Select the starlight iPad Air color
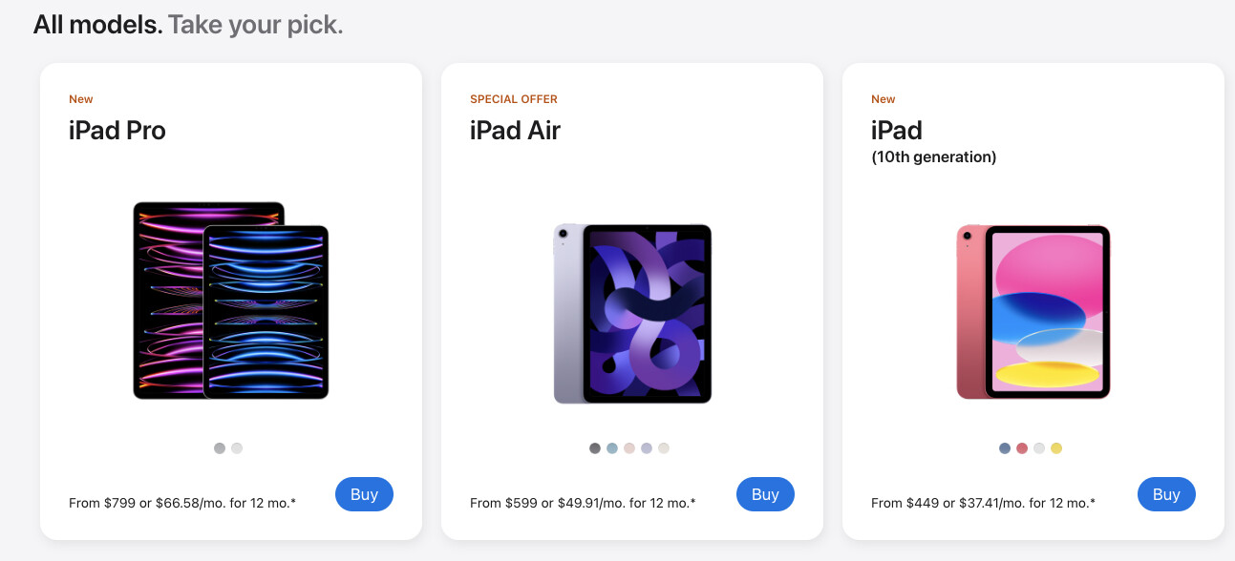 tap(664, 448)
